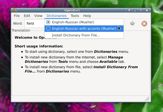Click the window resize grip in status bar

(x=147, y=99)
